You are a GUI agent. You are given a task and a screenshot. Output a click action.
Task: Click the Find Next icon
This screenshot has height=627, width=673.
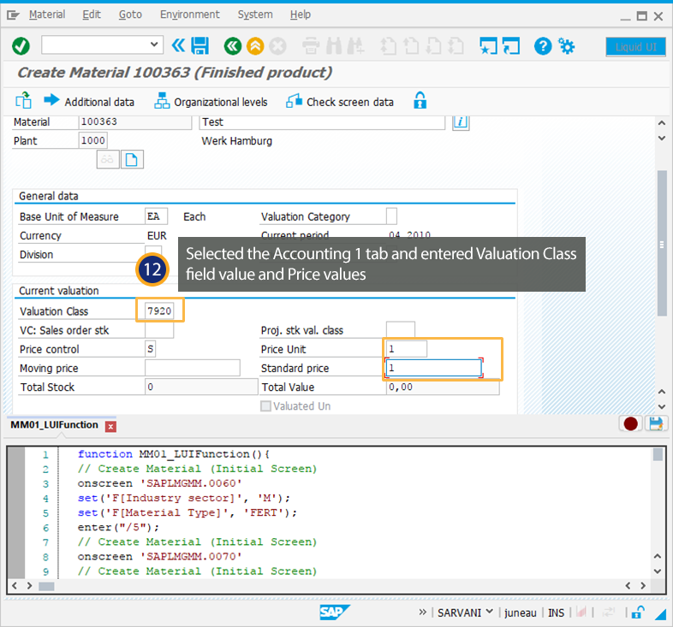pos(356,46)
